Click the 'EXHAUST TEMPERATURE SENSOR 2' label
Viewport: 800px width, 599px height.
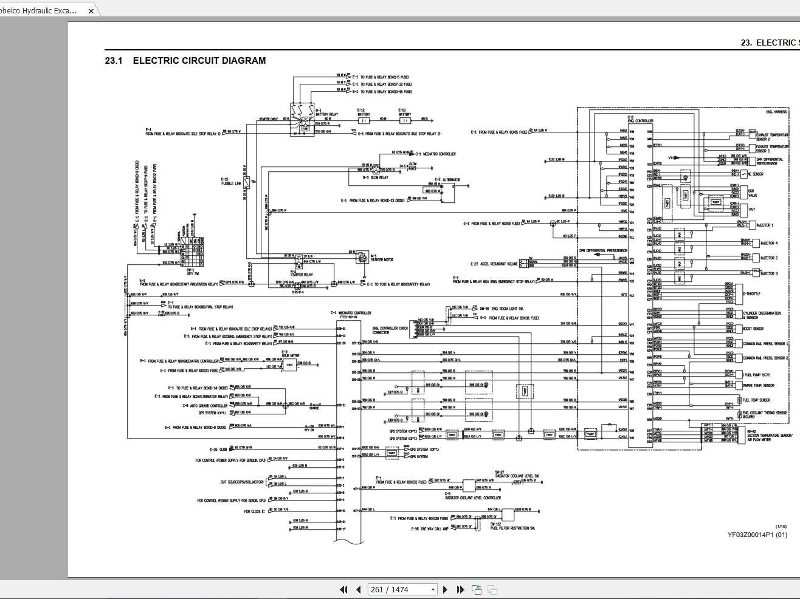[772, 137]
